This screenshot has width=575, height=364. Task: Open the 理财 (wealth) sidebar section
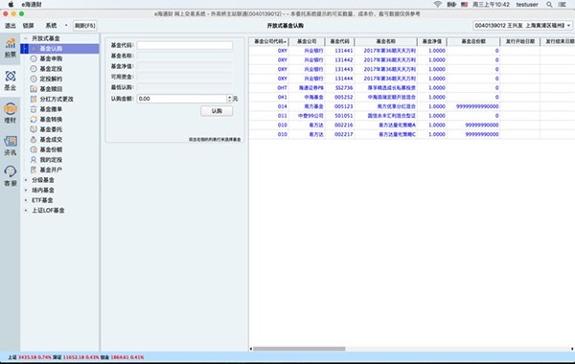[11, 113]
